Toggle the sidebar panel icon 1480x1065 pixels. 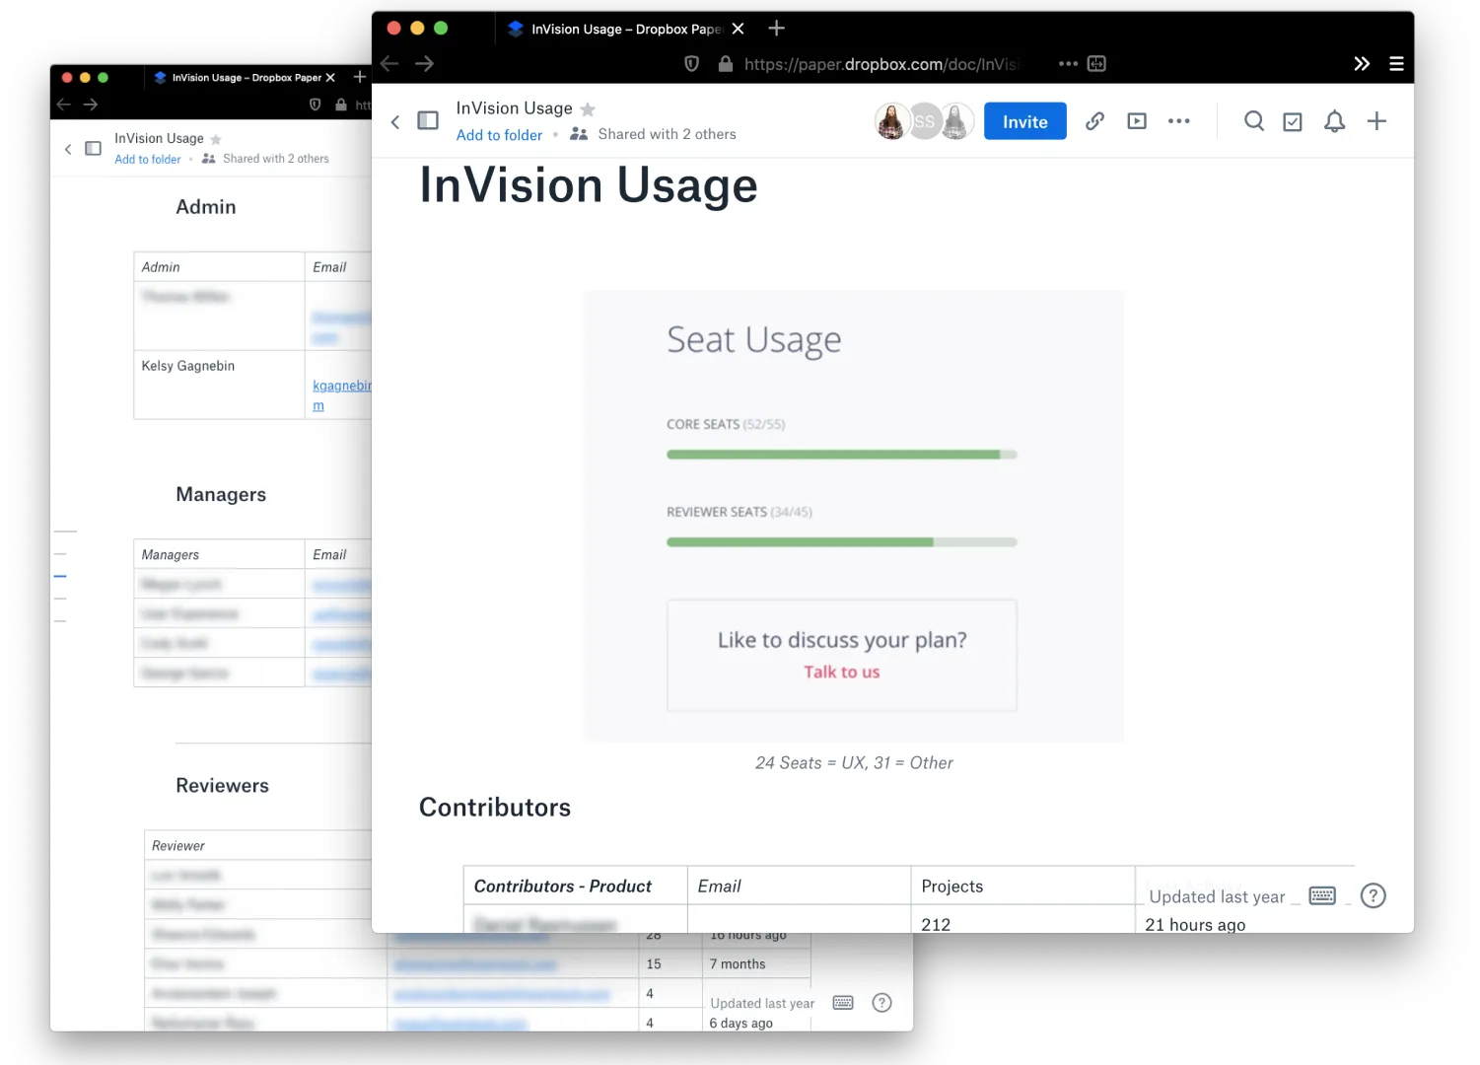coord(428,119)
